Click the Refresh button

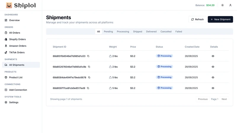click(197, 20)
